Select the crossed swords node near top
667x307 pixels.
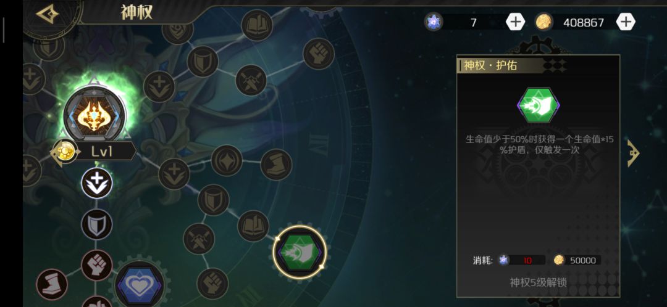pos(251,80)
